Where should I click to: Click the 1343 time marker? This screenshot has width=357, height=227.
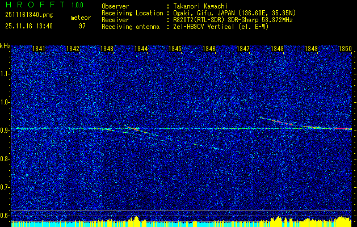107,49
